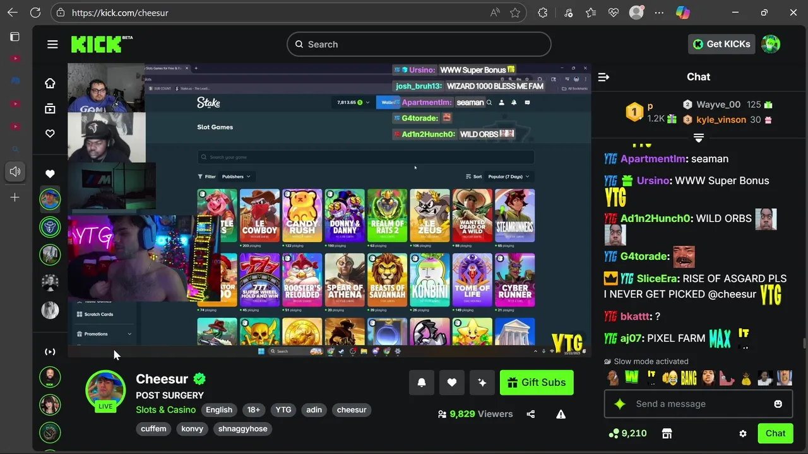Open the KICKs shop storefront icon
The image size is (808, 454).
click(x=667, y=433)
